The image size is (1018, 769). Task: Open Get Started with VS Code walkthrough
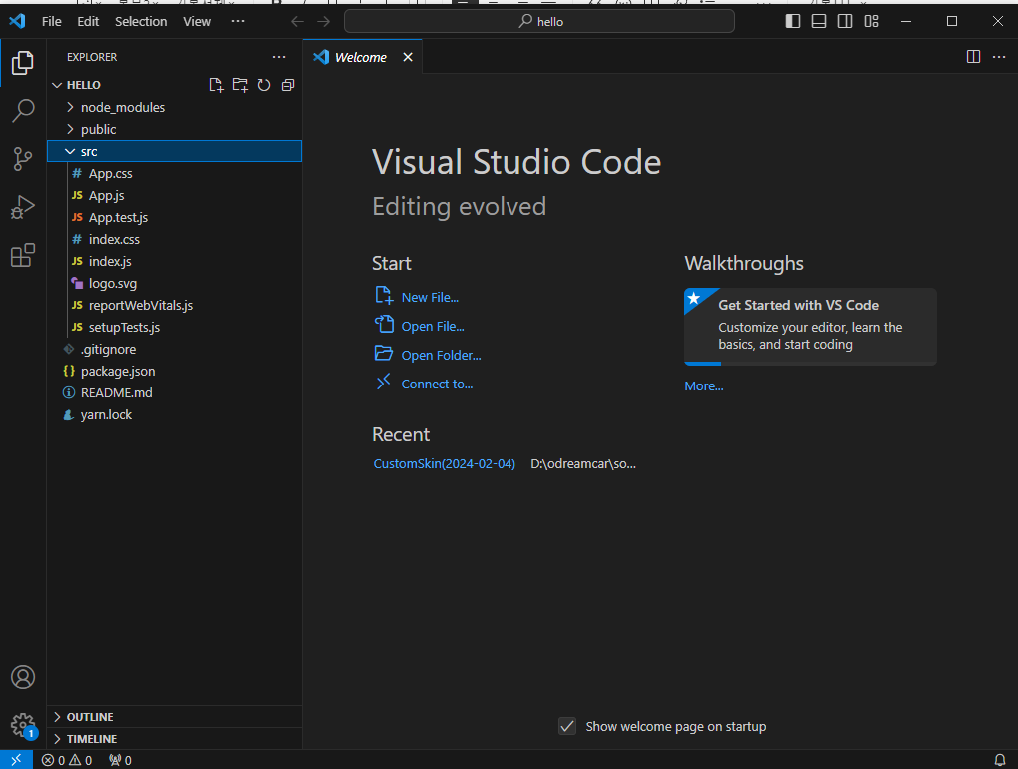click(x=810, y=326)
